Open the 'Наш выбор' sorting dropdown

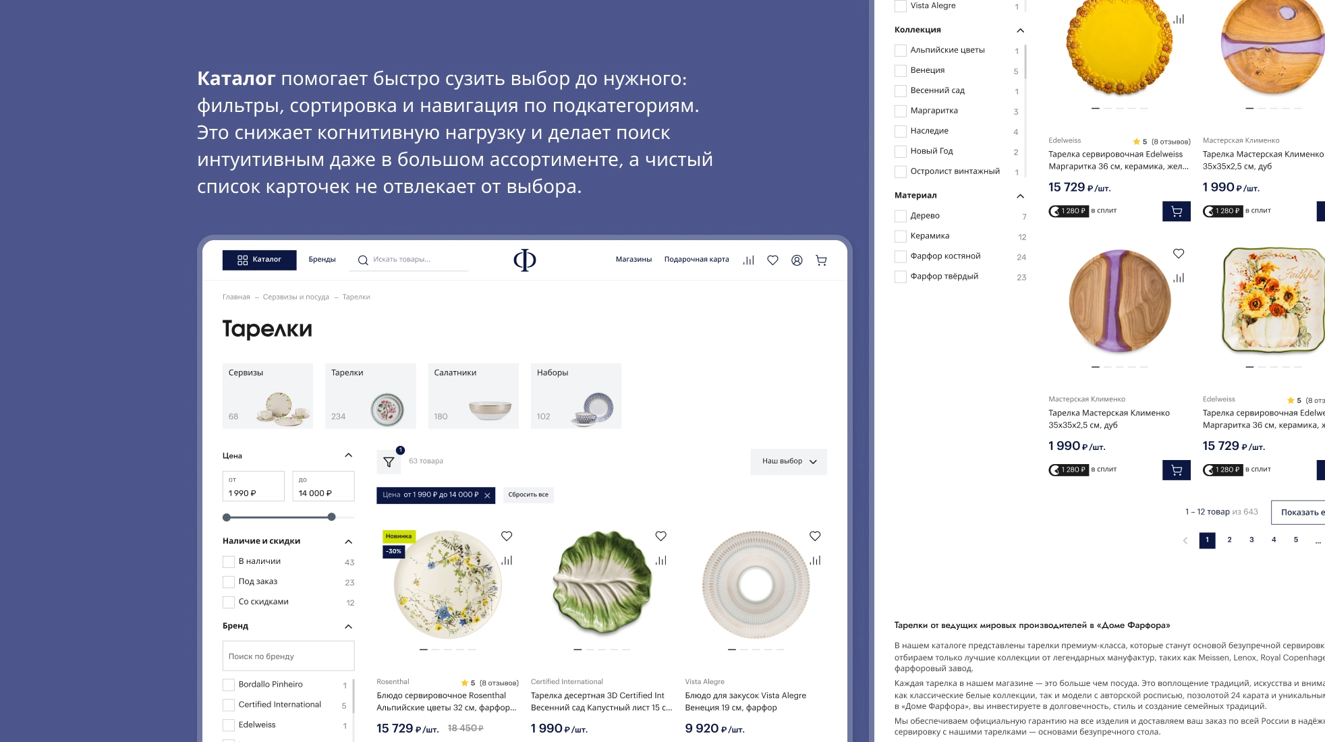point(788,462)
